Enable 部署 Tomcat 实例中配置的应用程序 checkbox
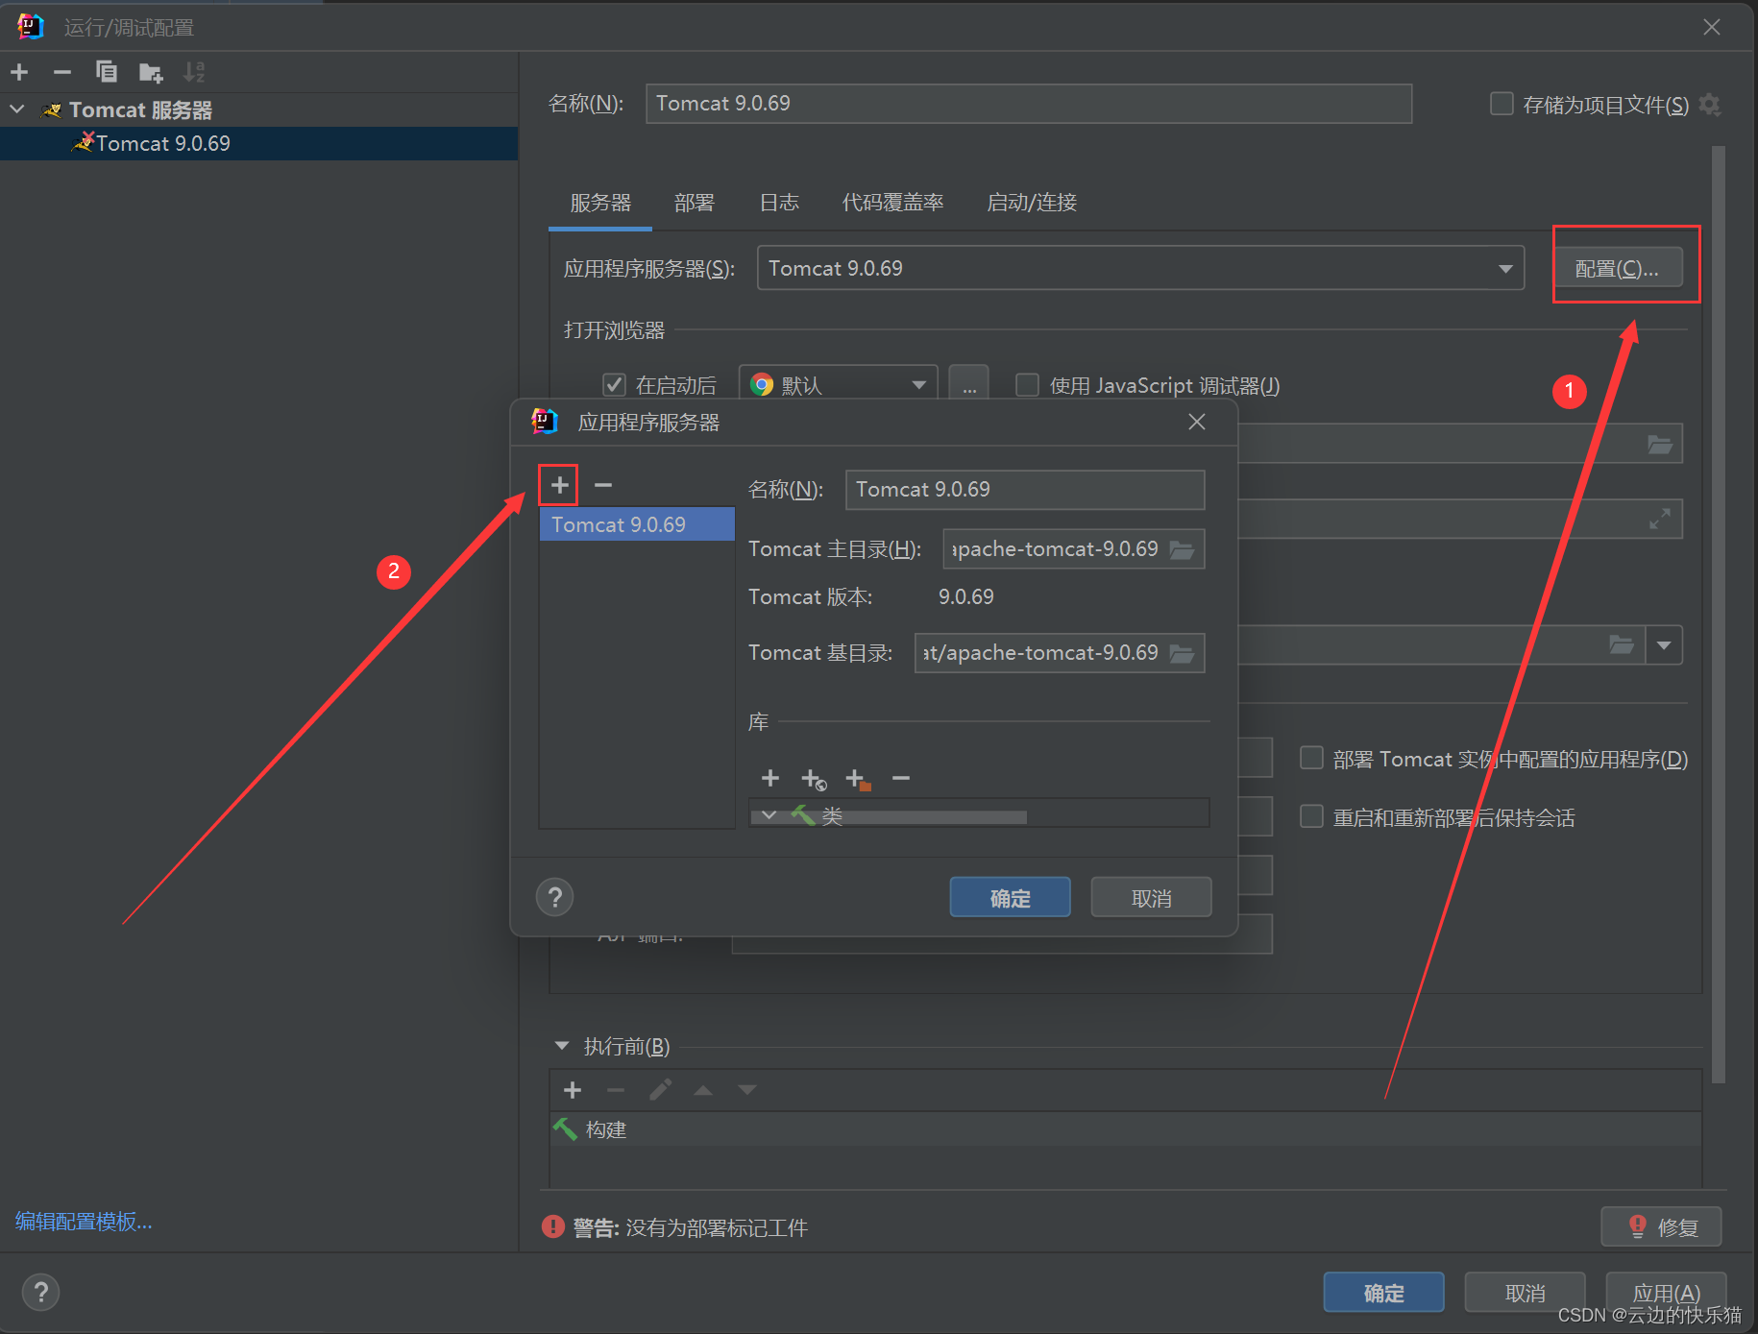This screenshot has height=1334, width=1758. tap(1311, 759)
